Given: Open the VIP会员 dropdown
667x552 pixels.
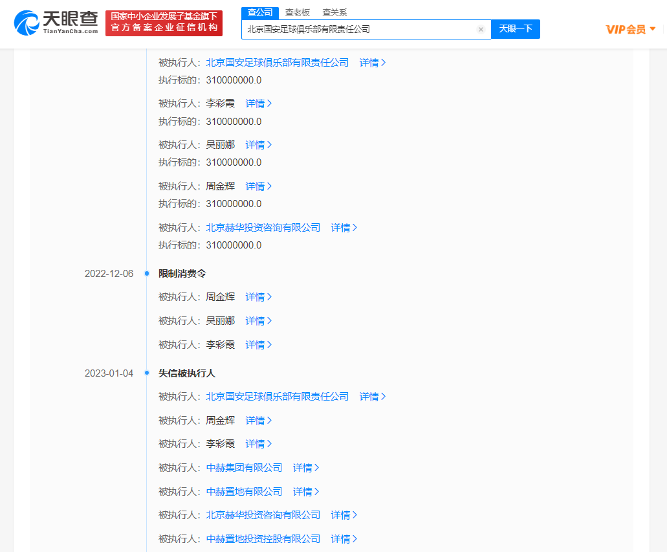Looking at the screenshot, I should [x=631, y=29].
